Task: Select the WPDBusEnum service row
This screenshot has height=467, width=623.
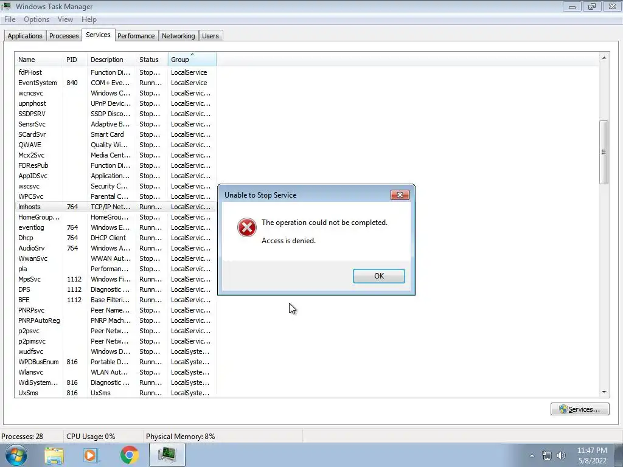Action: [x=115, y=361]
